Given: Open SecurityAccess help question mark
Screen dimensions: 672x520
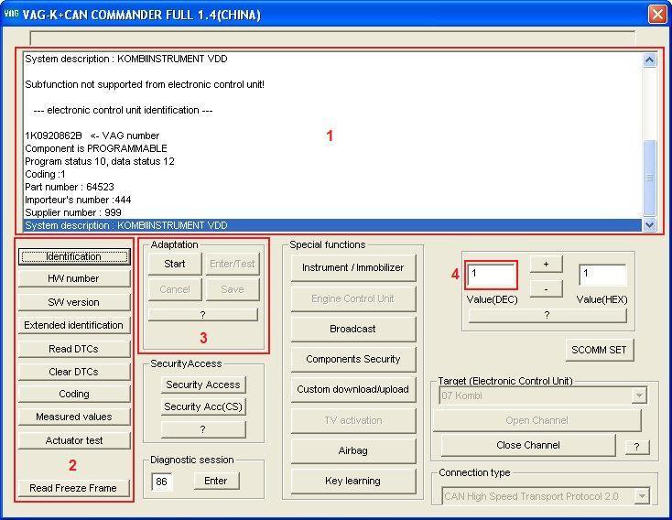Looking at the screenshot, I should (203, 429).
